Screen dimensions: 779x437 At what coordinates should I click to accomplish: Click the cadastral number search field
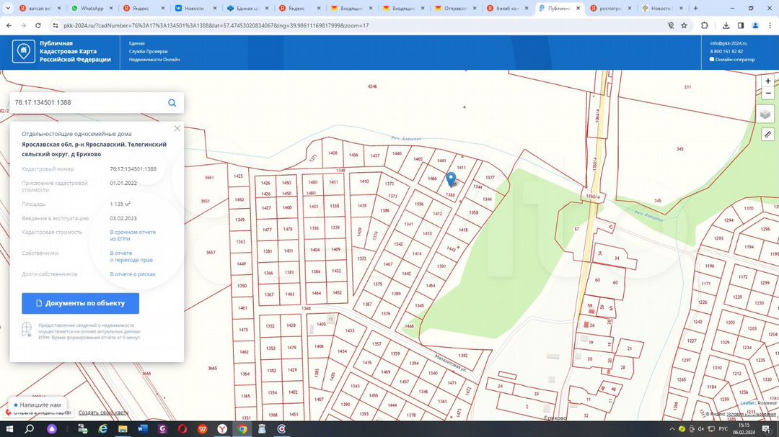(x=87, y=103)
